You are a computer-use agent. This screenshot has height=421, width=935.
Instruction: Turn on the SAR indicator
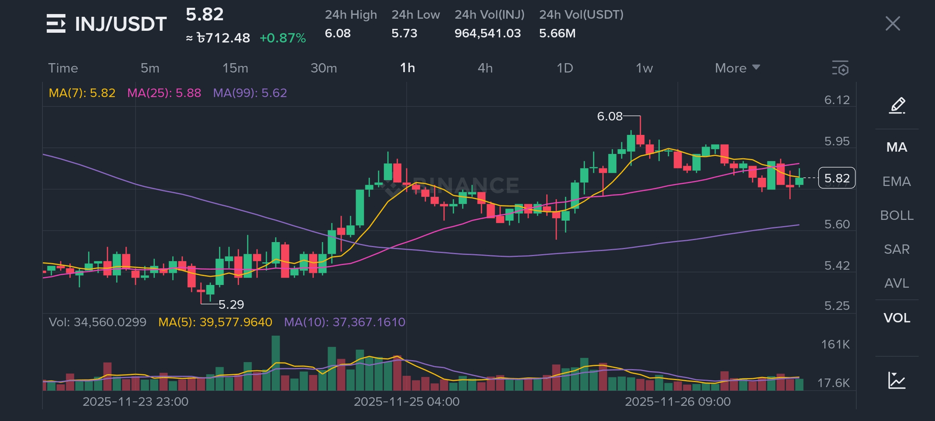tap(896, 249)
